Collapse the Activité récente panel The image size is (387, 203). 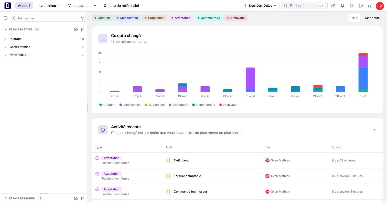[374, 130]
